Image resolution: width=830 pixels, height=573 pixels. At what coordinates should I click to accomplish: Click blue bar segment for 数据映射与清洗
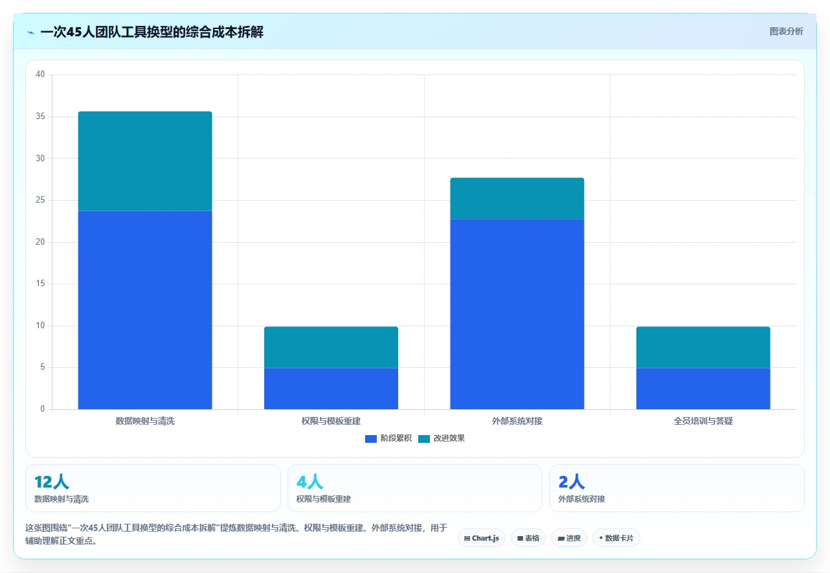coord(145,310)
